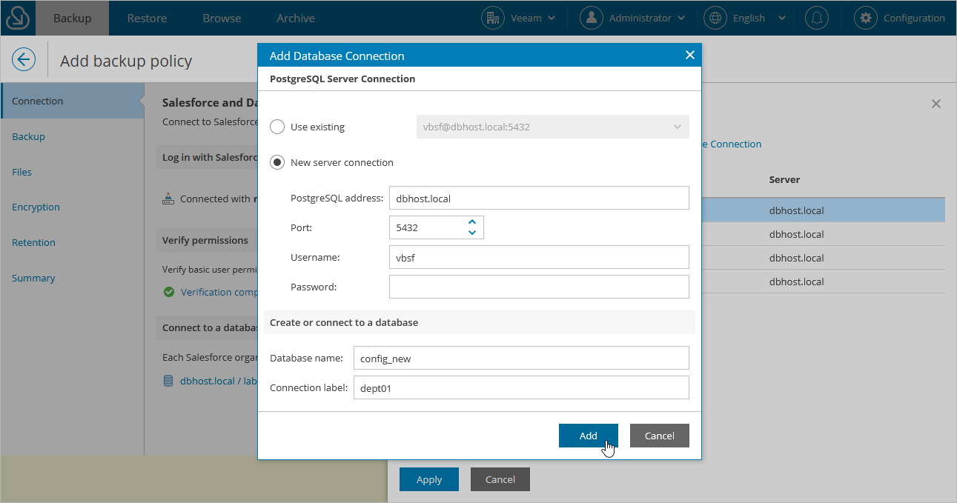This screenshot has width=957, height=503.
Task: Click the Veeam logo in the top-left corner
Action: pos(16,16)
